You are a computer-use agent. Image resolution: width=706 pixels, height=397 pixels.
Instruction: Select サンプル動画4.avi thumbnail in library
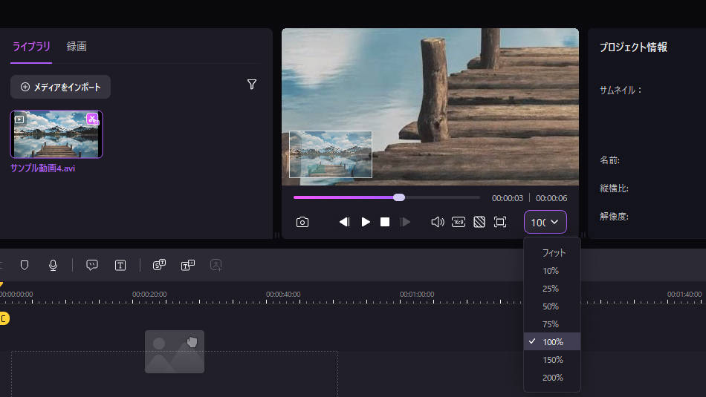pos(56,134)
